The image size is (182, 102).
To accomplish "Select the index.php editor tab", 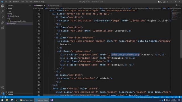I will point(40,5).
